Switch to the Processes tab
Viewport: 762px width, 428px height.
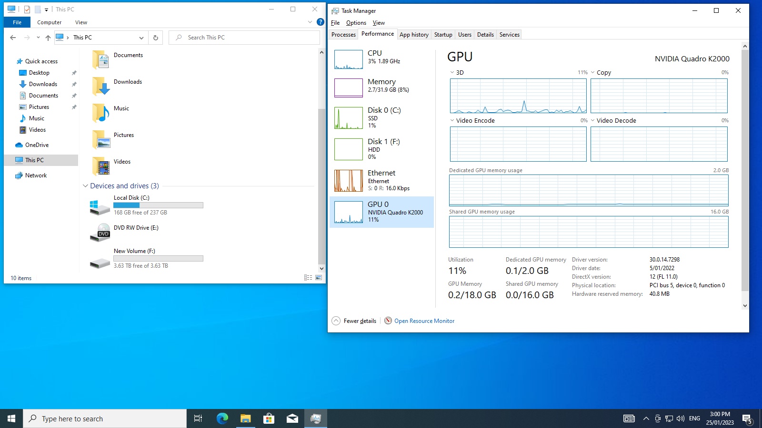click(x=343, y=35)
